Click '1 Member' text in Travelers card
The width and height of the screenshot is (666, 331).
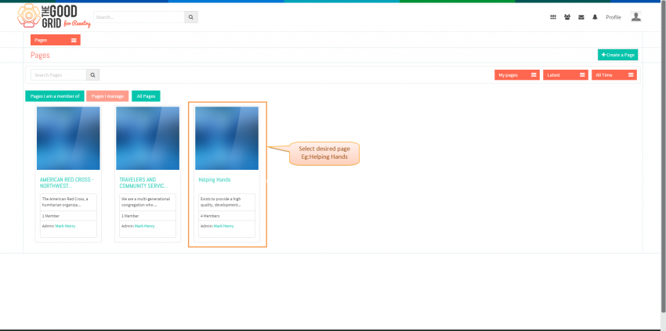[128, 216]
